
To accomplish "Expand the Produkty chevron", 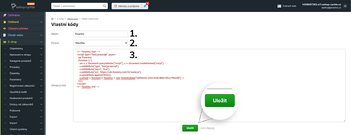I will tap(41, 67).
